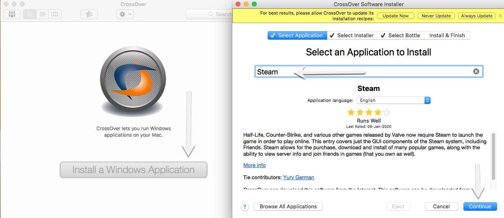Viewport: 504px width, 218px height.
Task: Choose Always Update in the banner
Action: tap(476, 16)
